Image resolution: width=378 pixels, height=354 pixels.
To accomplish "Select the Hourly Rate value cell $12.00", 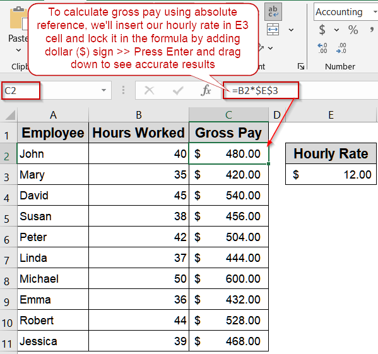I will [x=331, y=174].
